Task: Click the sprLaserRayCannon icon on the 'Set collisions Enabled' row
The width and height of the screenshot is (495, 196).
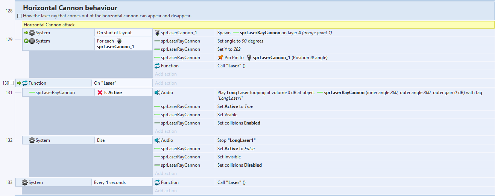Action: point(158,123)
